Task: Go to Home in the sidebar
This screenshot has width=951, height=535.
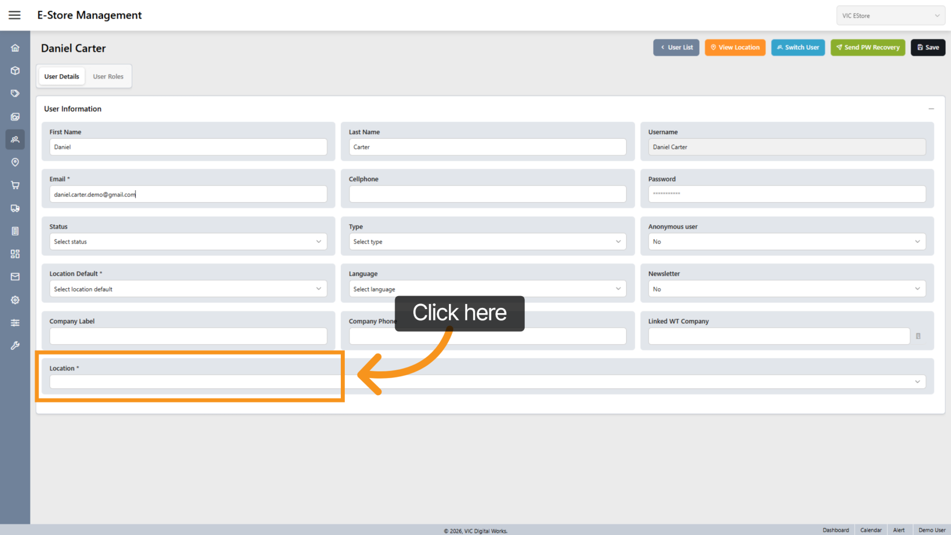Action: tap(15, 48)
